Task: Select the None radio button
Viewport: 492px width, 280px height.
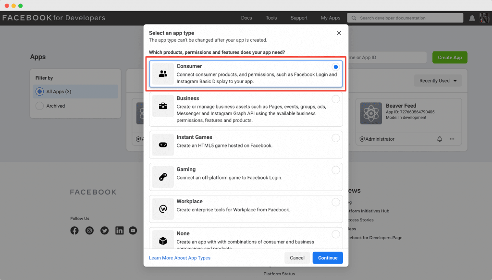Action: (x=336, y=234)
